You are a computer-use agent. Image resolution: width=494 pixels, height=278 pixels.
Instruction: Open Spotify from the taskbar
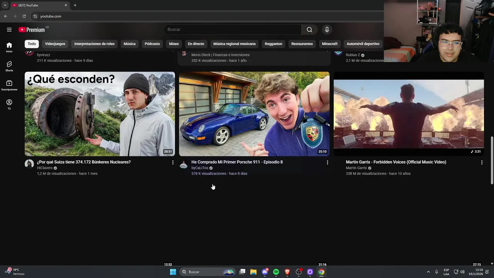tap(276, 272)
